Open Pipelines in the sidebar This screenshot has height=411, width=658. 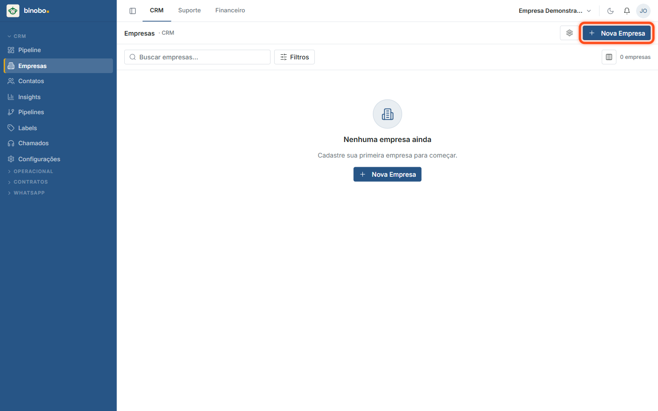pyautogui.click(x=58, y=112)
